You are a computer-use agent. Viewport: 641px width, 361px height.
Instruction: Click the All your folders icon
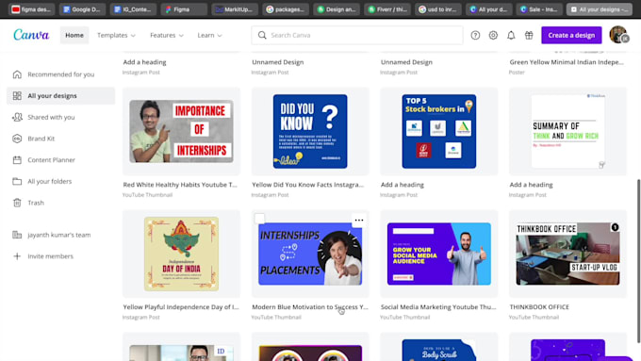(17, 181)
